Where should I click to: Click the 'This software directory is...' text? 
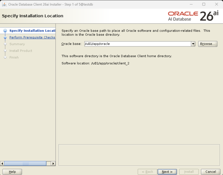tap(117, 56)
